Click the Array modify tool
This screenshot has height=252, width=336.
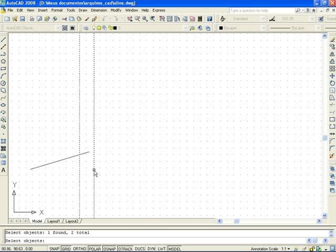[x=332, y=69]
